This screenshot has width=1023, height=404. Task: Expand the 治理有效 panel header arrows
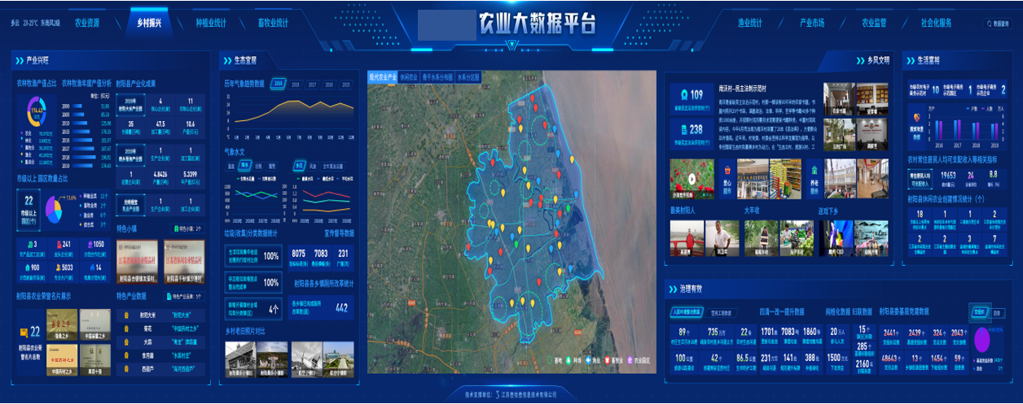673,289
